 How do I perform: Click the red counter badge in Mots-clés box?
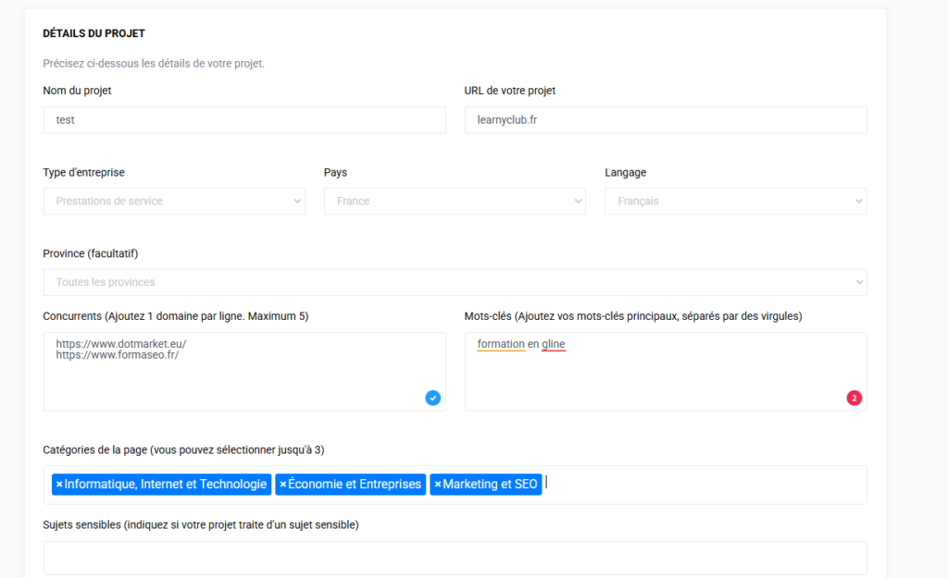(x=854, y=398)
